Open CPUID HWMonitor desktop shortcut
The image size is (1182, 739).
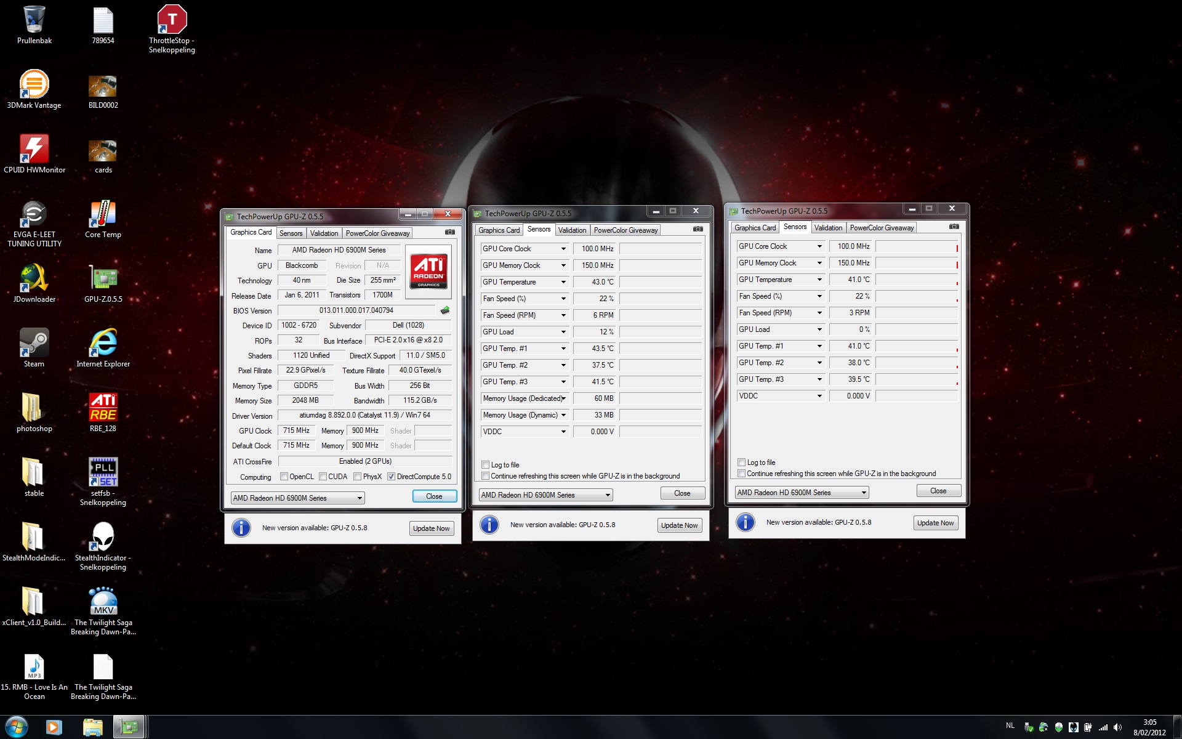pyautogui.click(x=34, y=149)
